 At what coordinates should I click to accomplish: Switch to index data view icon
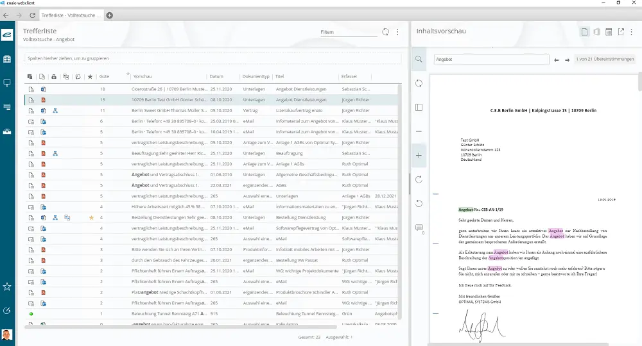(x=609, y=32)
